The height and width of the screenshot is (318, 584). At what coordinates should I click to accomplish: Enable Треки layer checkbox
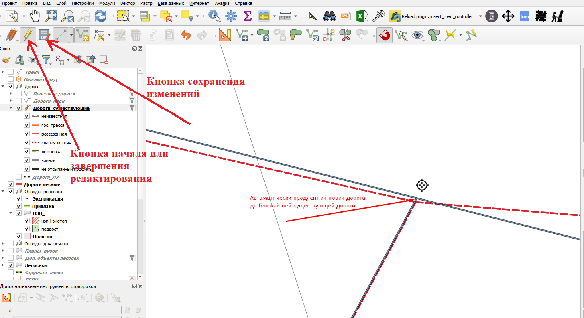pyautogui.click(x=11, y=72)
